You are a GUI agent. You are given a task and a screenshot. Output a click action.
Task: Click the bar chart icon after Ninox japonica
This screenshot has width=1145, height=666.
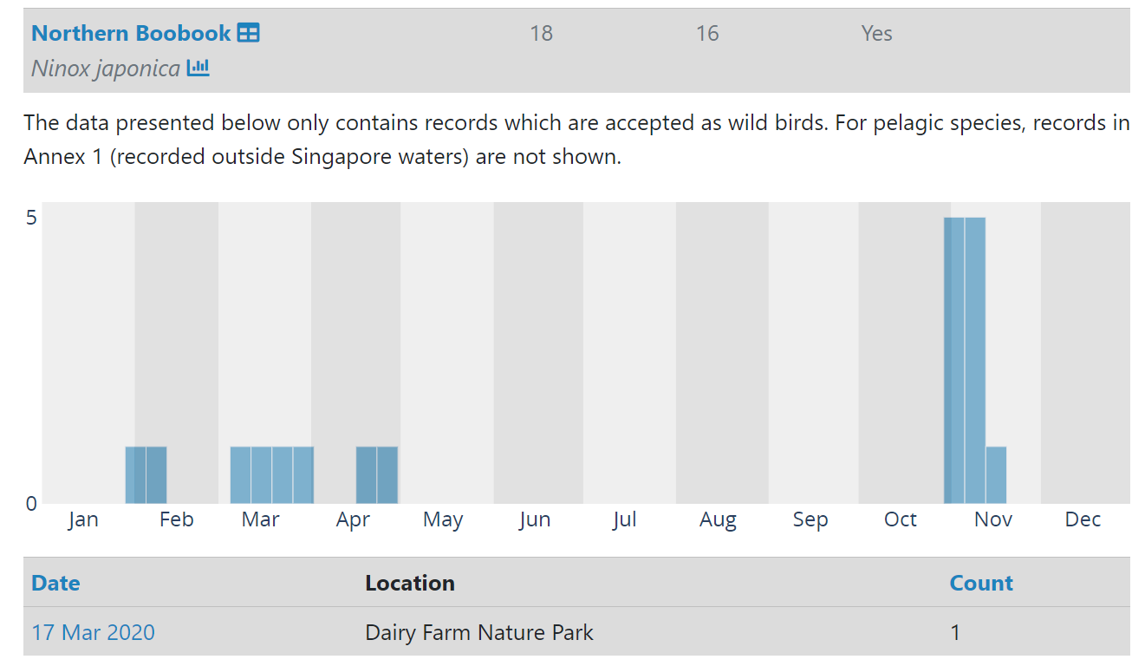click(198, 68)
